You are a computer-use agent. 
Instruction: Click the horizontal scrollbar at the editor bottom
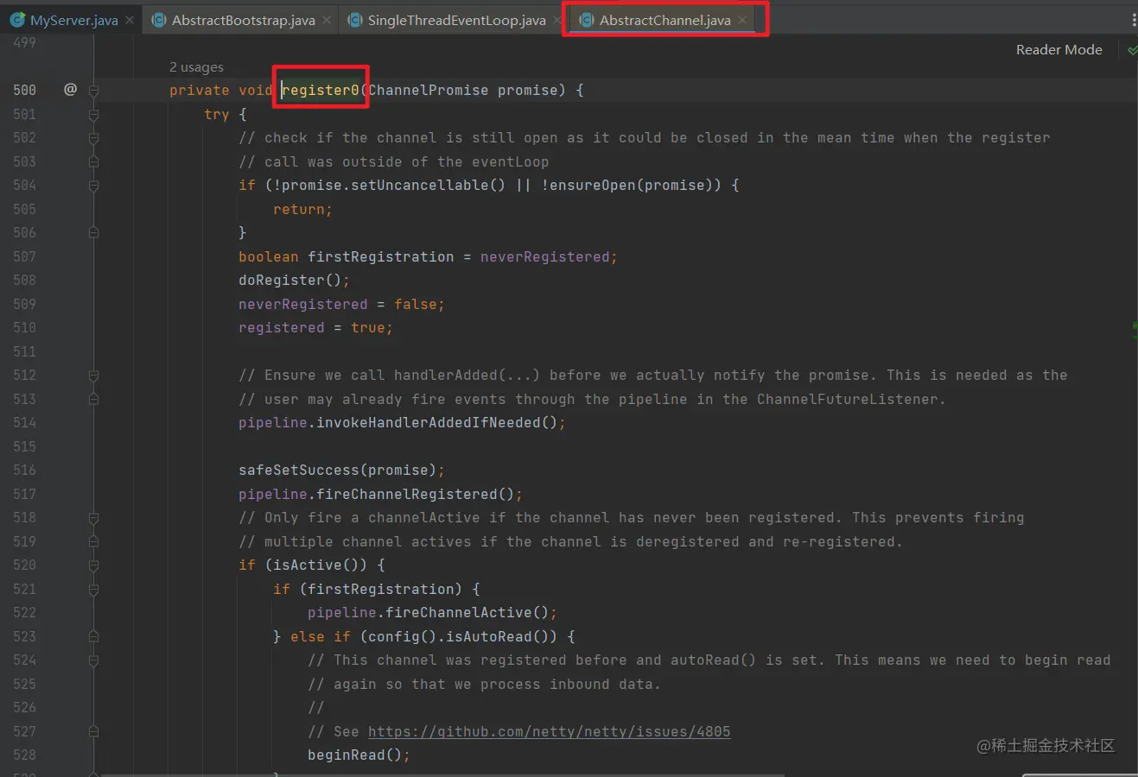[x=442, y=774]
